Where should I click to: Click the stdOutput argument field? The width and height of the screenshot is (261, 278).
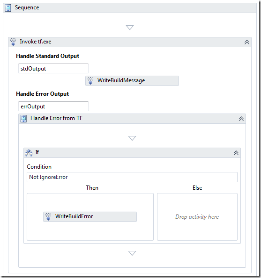click(53, 68)
